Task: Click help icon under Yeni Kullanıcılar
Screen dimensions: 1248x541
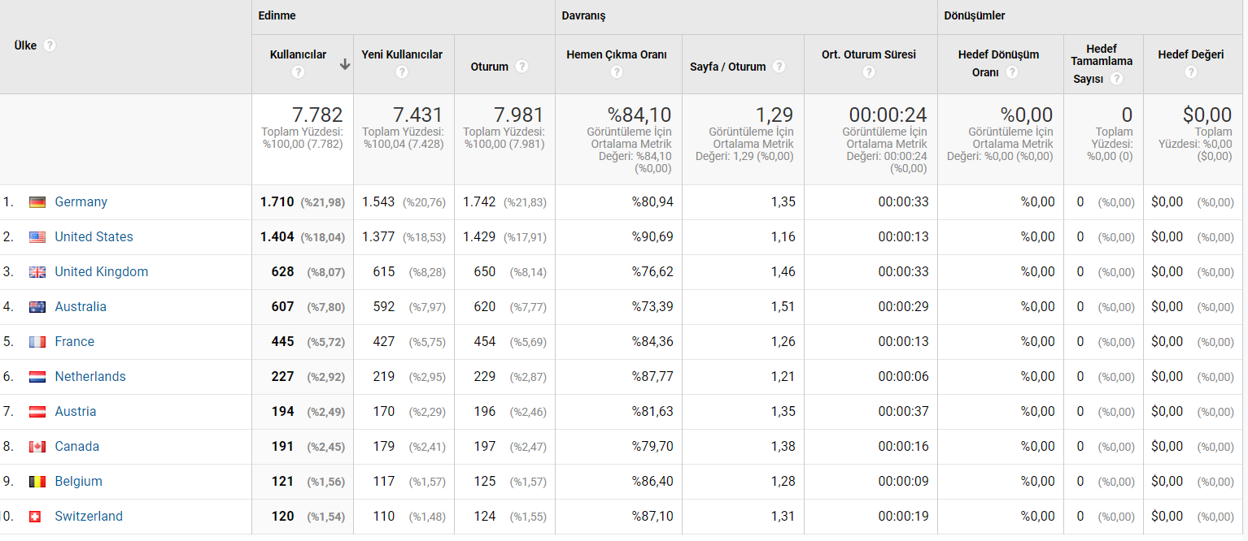Action: [402, 71]
